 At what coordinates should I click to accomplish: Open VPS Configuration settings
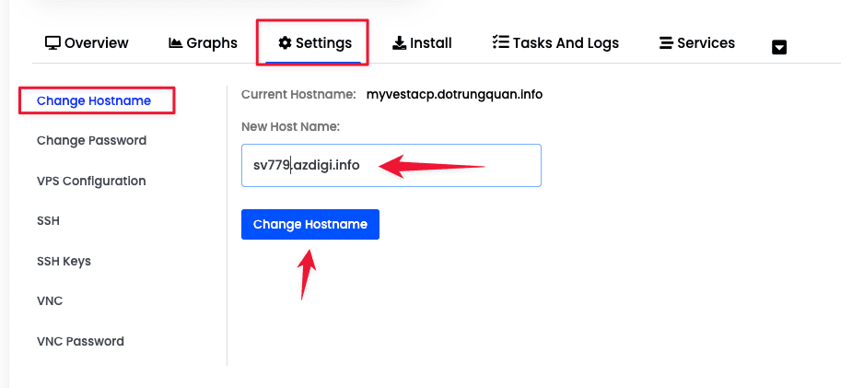coord(91,181)
